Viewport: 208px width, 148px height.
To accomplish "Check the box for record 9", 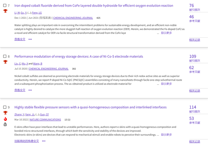I will pos(5,107).
